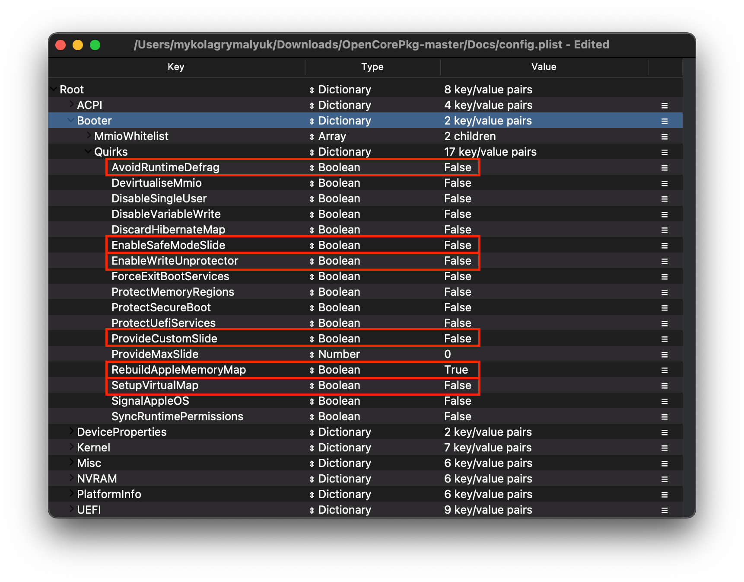Click the handle icon on the ForceExitBootServices row

coord(665,277)
